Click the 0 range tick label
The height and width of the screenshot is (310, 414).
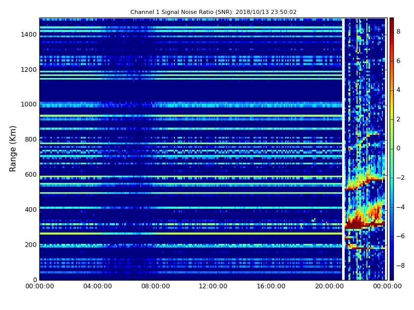[35, 280]
